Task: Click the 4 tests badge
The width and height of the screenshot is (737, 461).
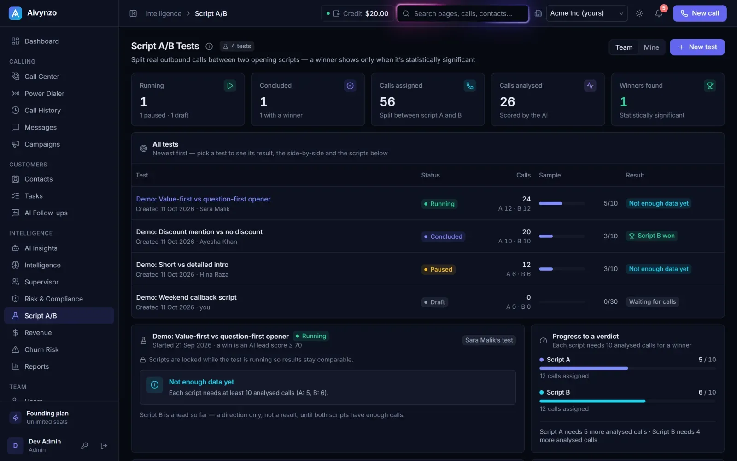Action: click(x=237, y=46)
